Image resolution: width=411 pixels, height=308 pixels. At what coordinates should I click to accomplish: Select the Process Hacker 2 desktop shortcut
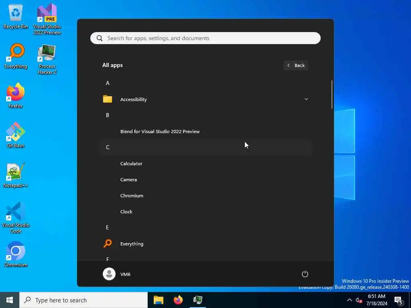pyautogui.click(x=47, y=59)
